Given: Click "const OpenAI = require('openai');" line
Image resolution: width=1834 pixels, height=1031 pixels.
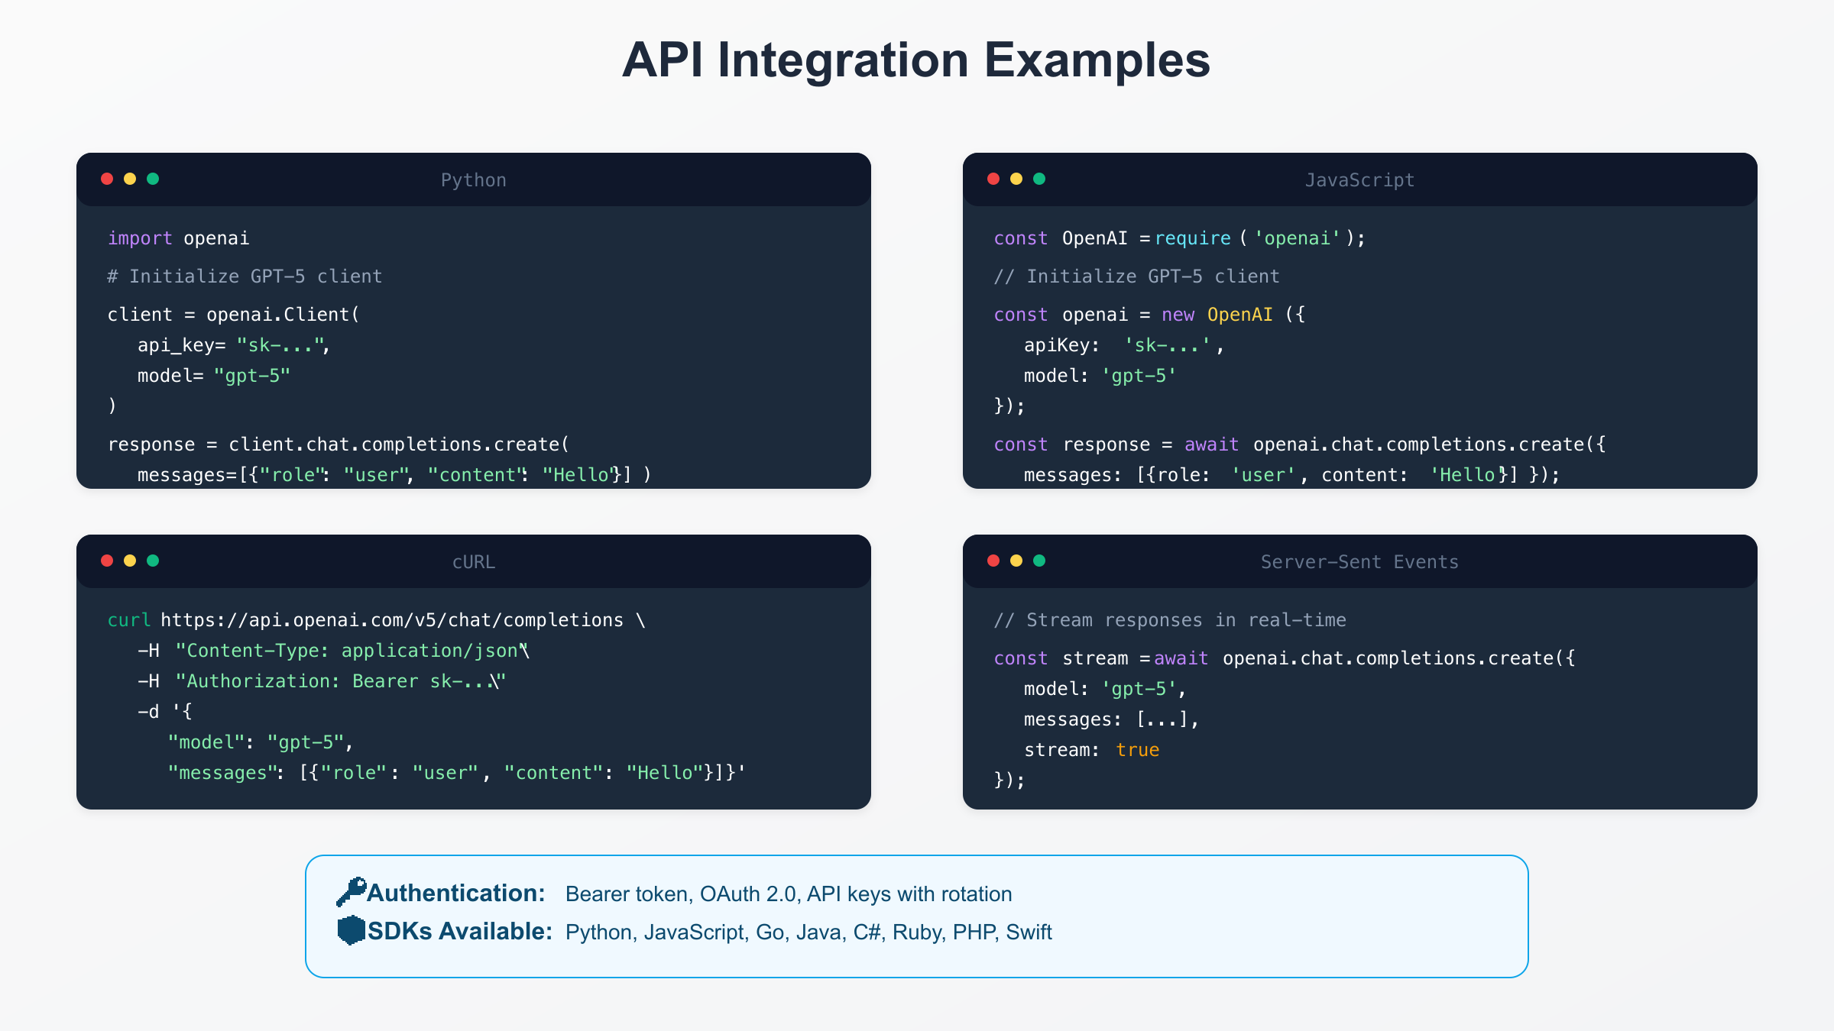Looking at the screenshot, I should coord(1179,238).
